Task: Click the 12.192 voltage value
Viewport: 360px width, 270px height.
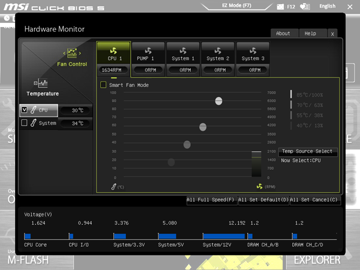Action: coord(237,223)
